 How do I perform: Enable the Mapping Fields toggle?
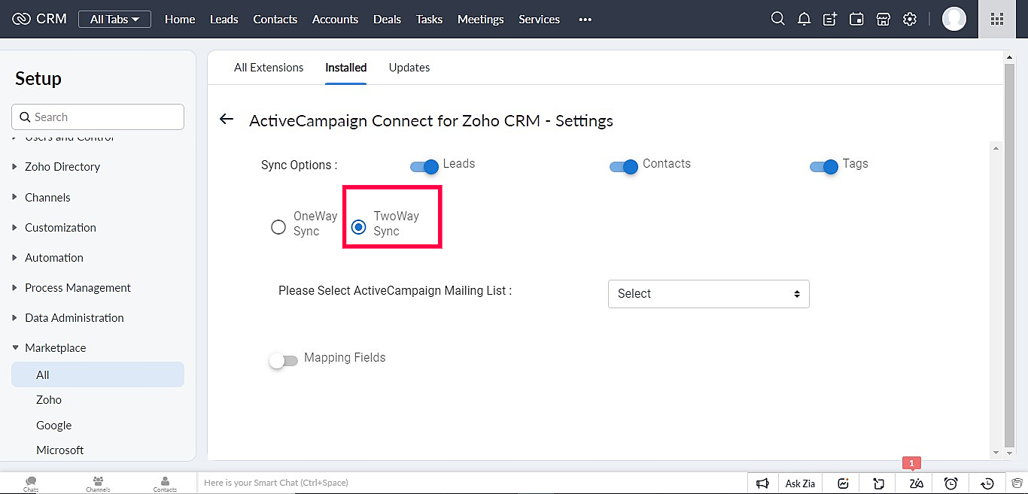[284, 361]
